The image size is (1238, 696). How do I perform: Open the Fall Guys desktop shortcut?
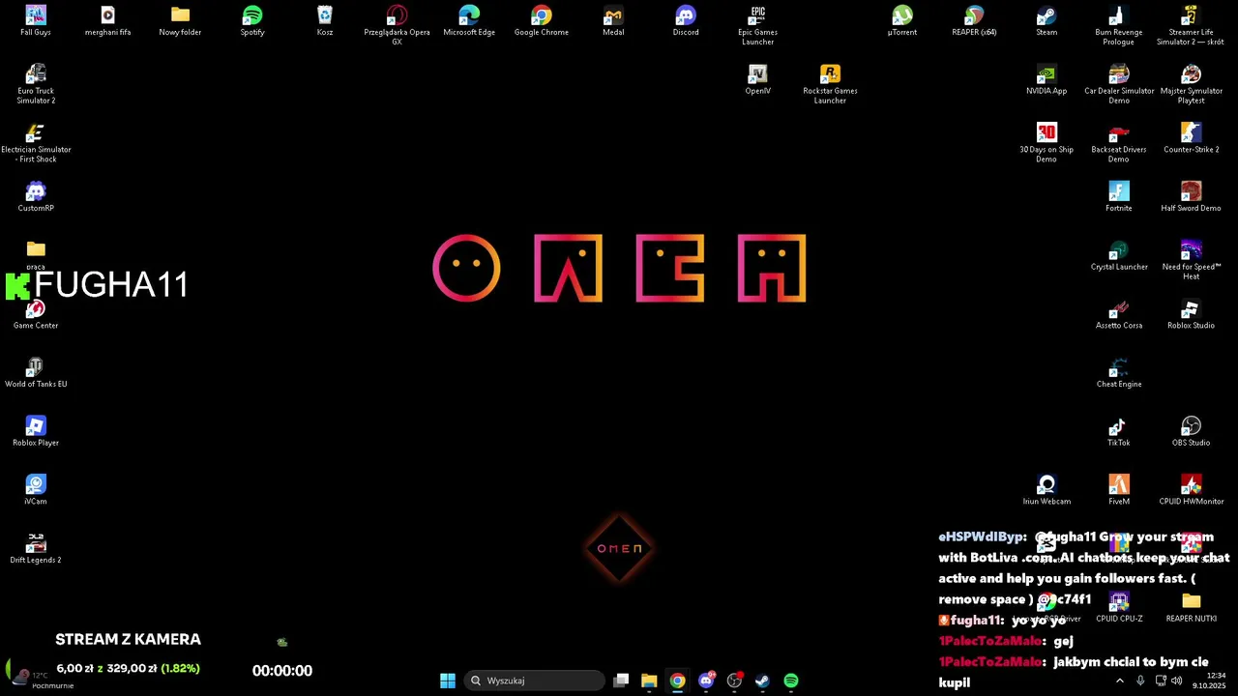pos(36,21)
